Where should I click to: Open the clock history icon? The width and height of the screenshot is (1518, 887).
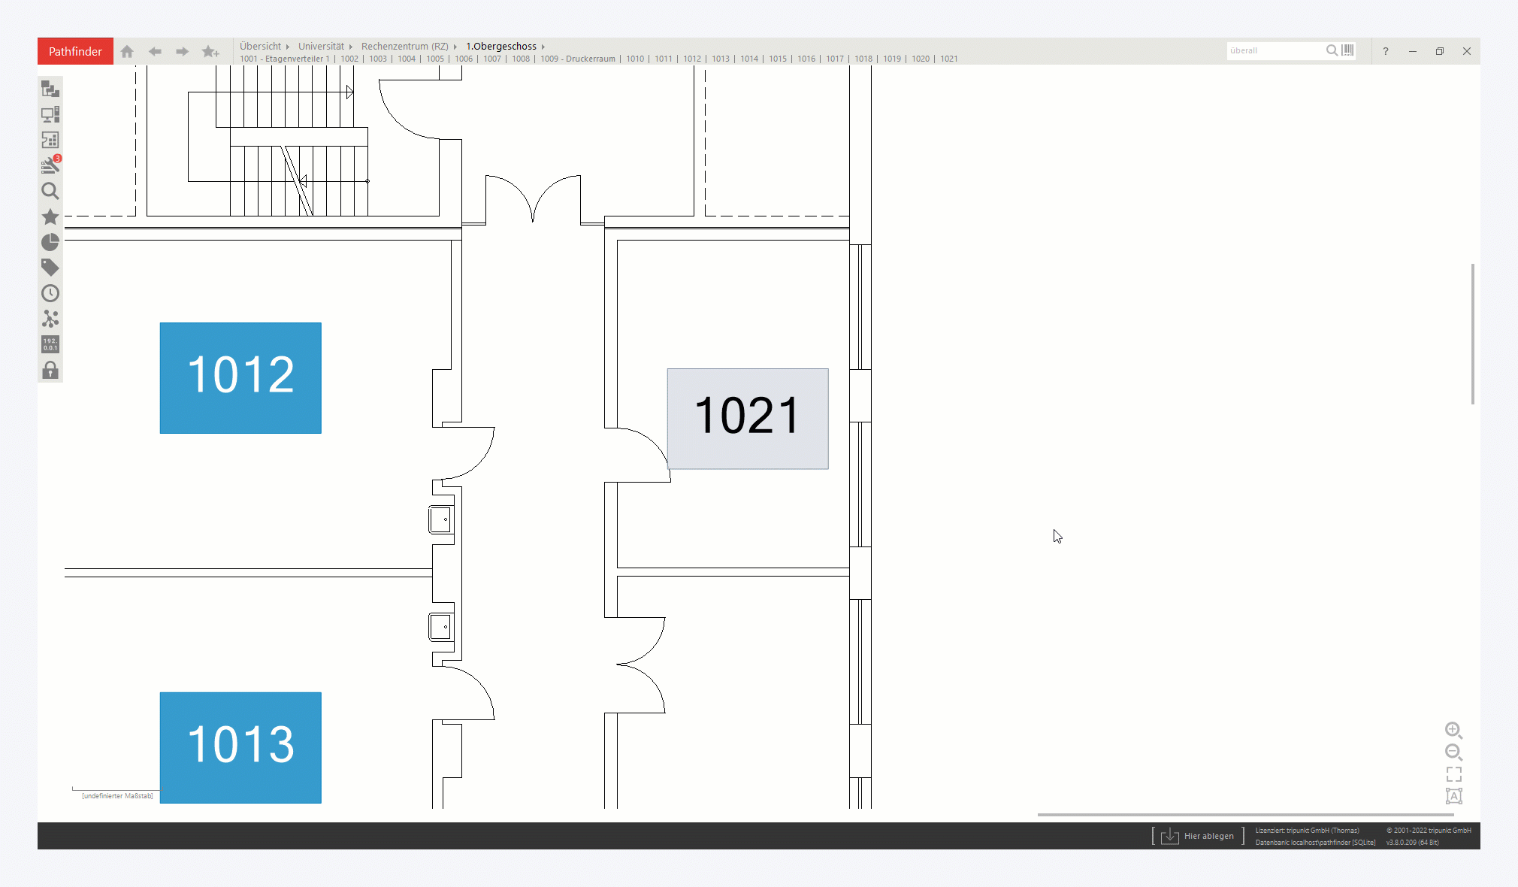coord(50,293)
